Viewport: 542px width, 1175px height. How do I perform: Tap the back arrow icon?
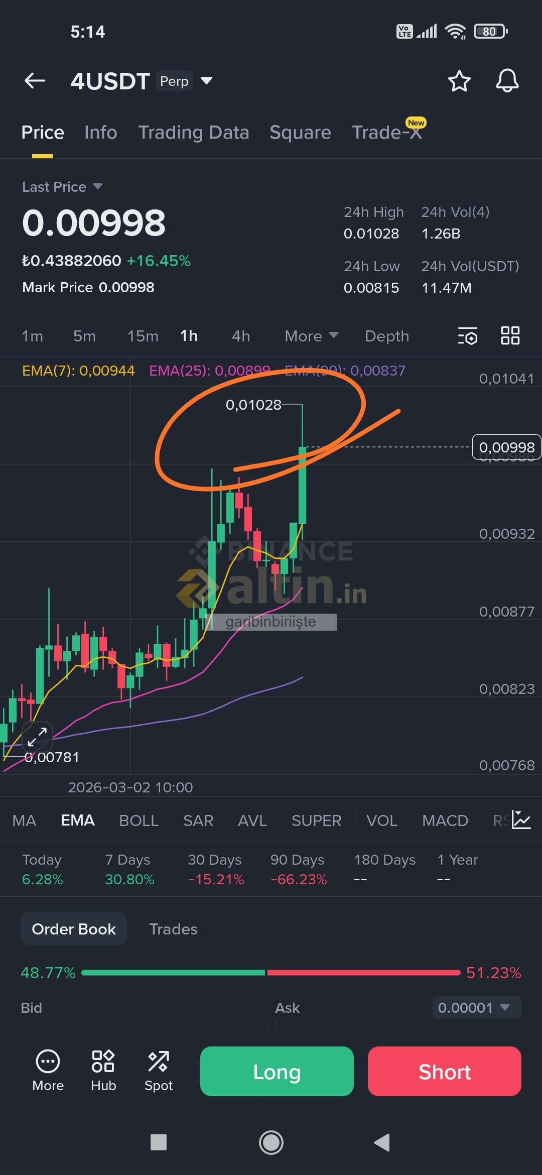pyautogui.click(x=35, y=80)
